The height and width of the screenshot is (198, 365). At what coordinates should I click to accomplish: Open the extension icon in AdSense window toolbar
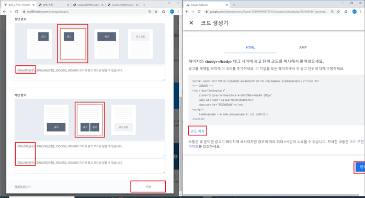point(346,11)
